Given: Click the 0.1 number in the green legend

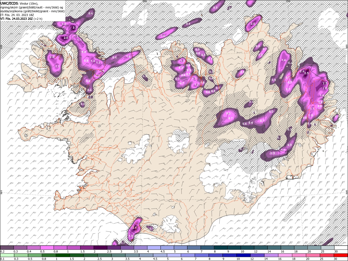Looking at the screenshot, I should point(2,259).
